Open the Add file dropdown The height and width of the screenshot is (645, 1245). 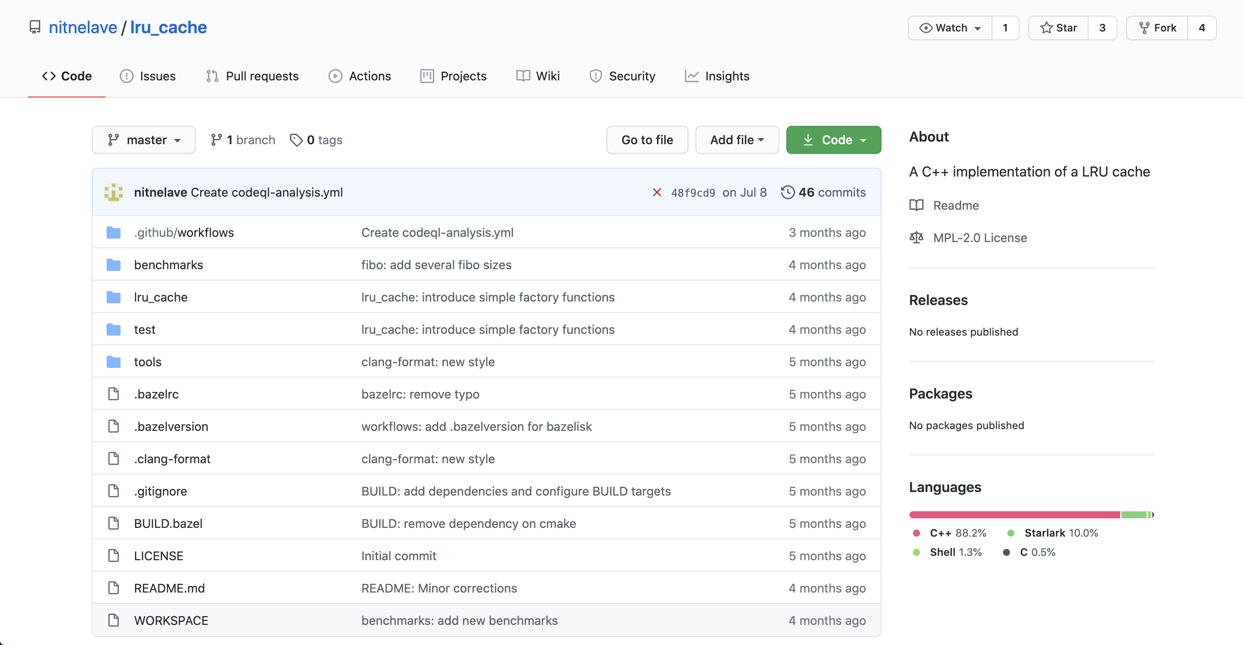pyautogui.click(x=737, y=140)
